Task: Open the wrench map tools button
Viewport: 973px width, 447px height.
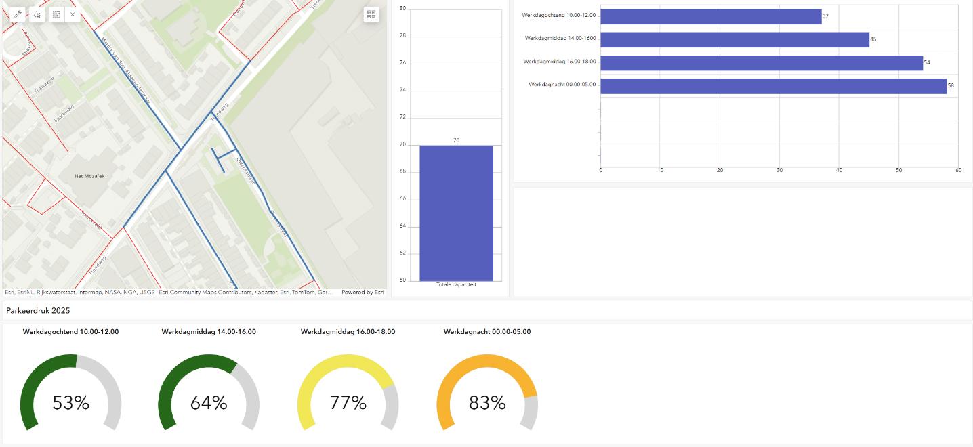Action: click(18, 14)
